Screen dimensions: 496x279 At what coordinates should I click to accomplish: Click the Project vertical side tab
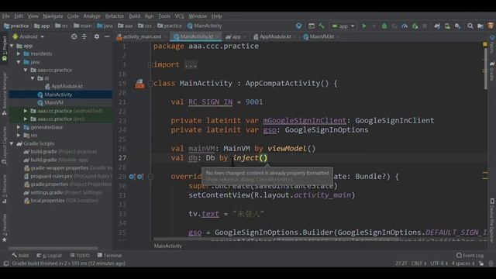pyautogui.click(x=4, y=48)
